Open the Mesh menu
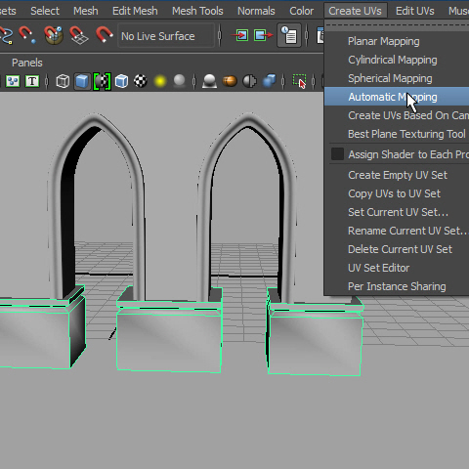Screen dimensions: 469x469 click(x=86, y=11)
